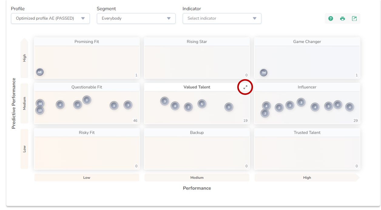
Task: Click the cluster bubble labeled 13
Action: (x=40, y=110)
